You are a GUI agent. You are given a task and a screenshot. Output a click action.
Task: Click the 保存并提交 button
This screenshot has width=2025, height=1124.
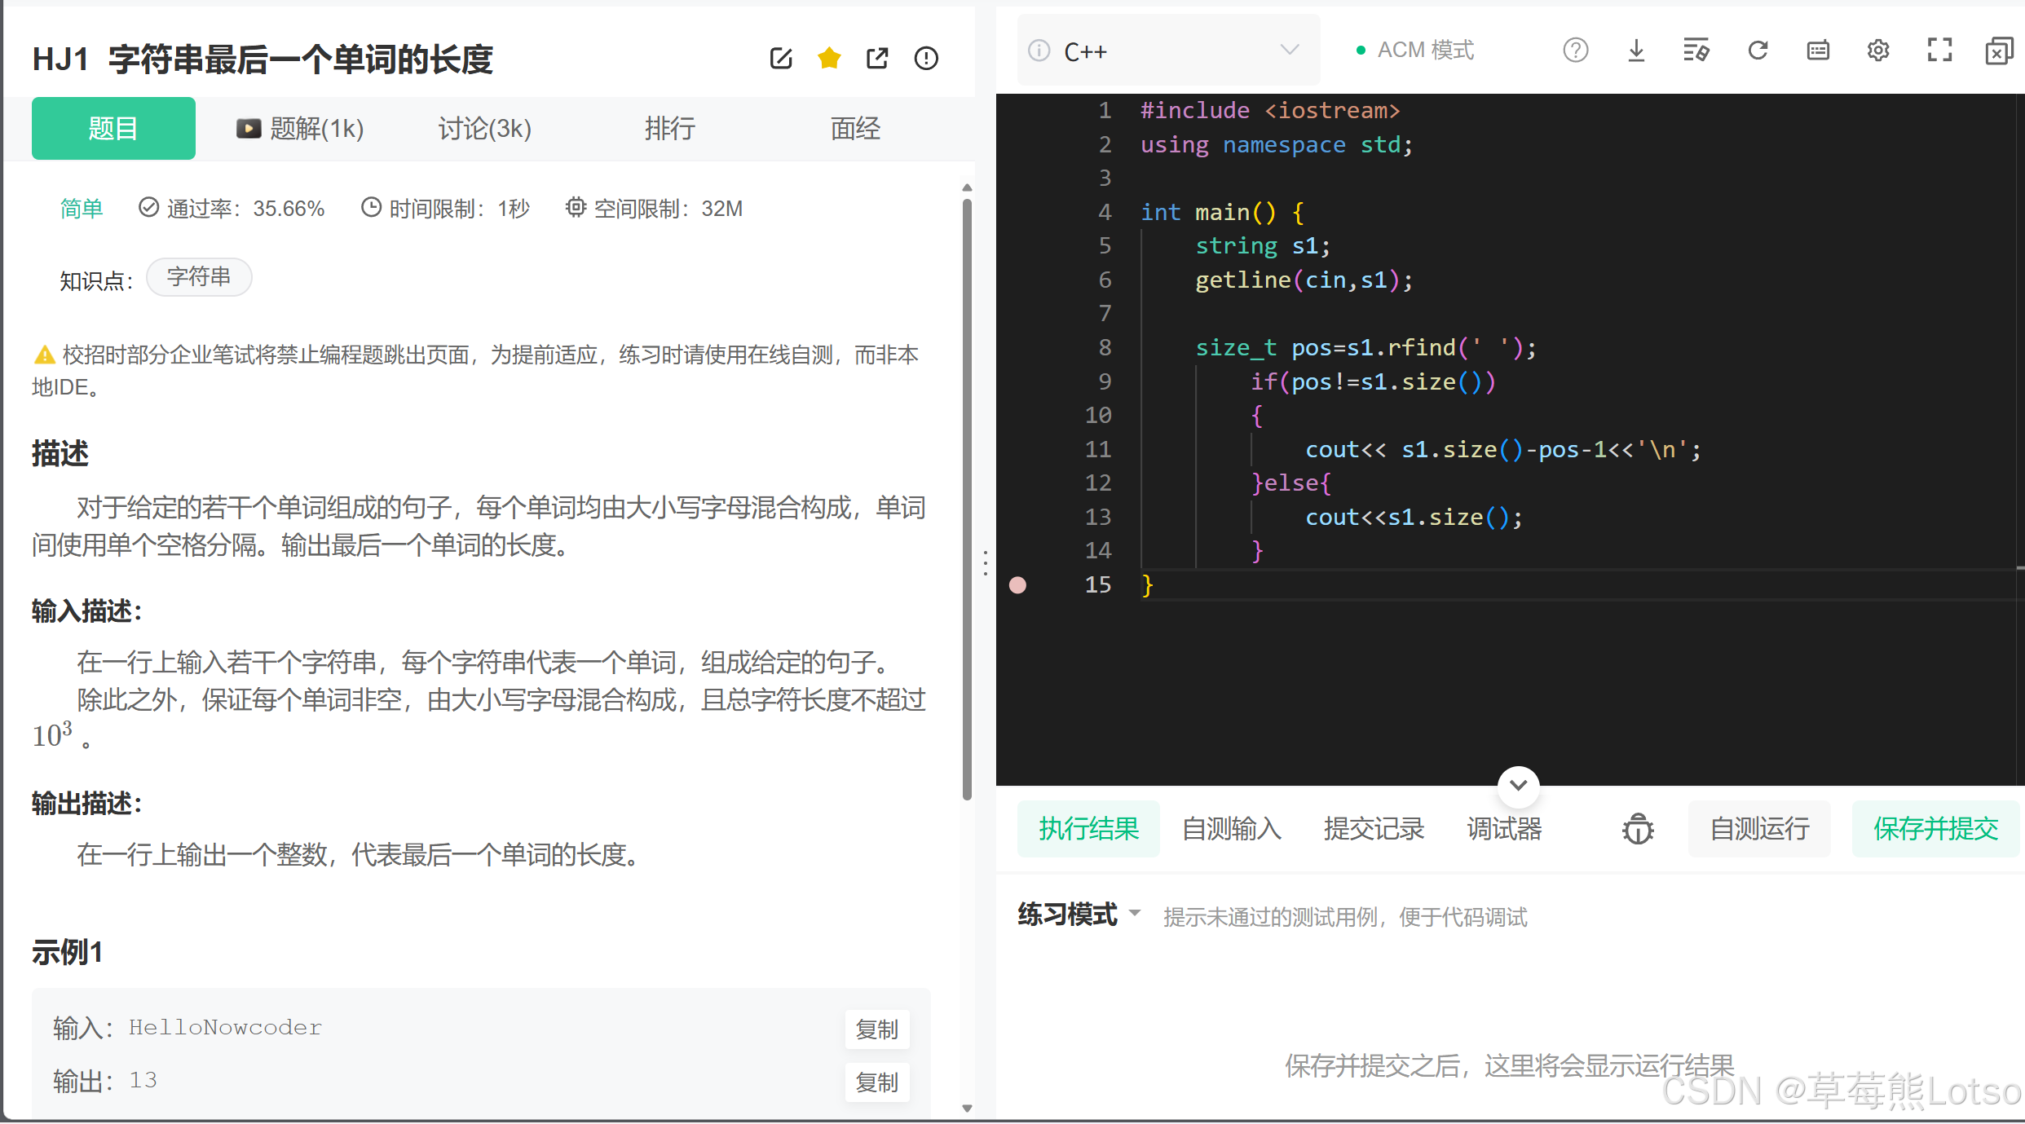click(1935, 829)
